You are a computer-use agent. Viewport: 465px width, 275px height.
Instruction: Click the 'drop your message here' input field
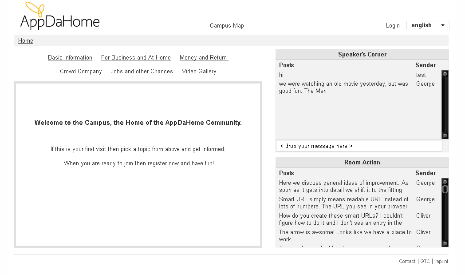[359, 146]
